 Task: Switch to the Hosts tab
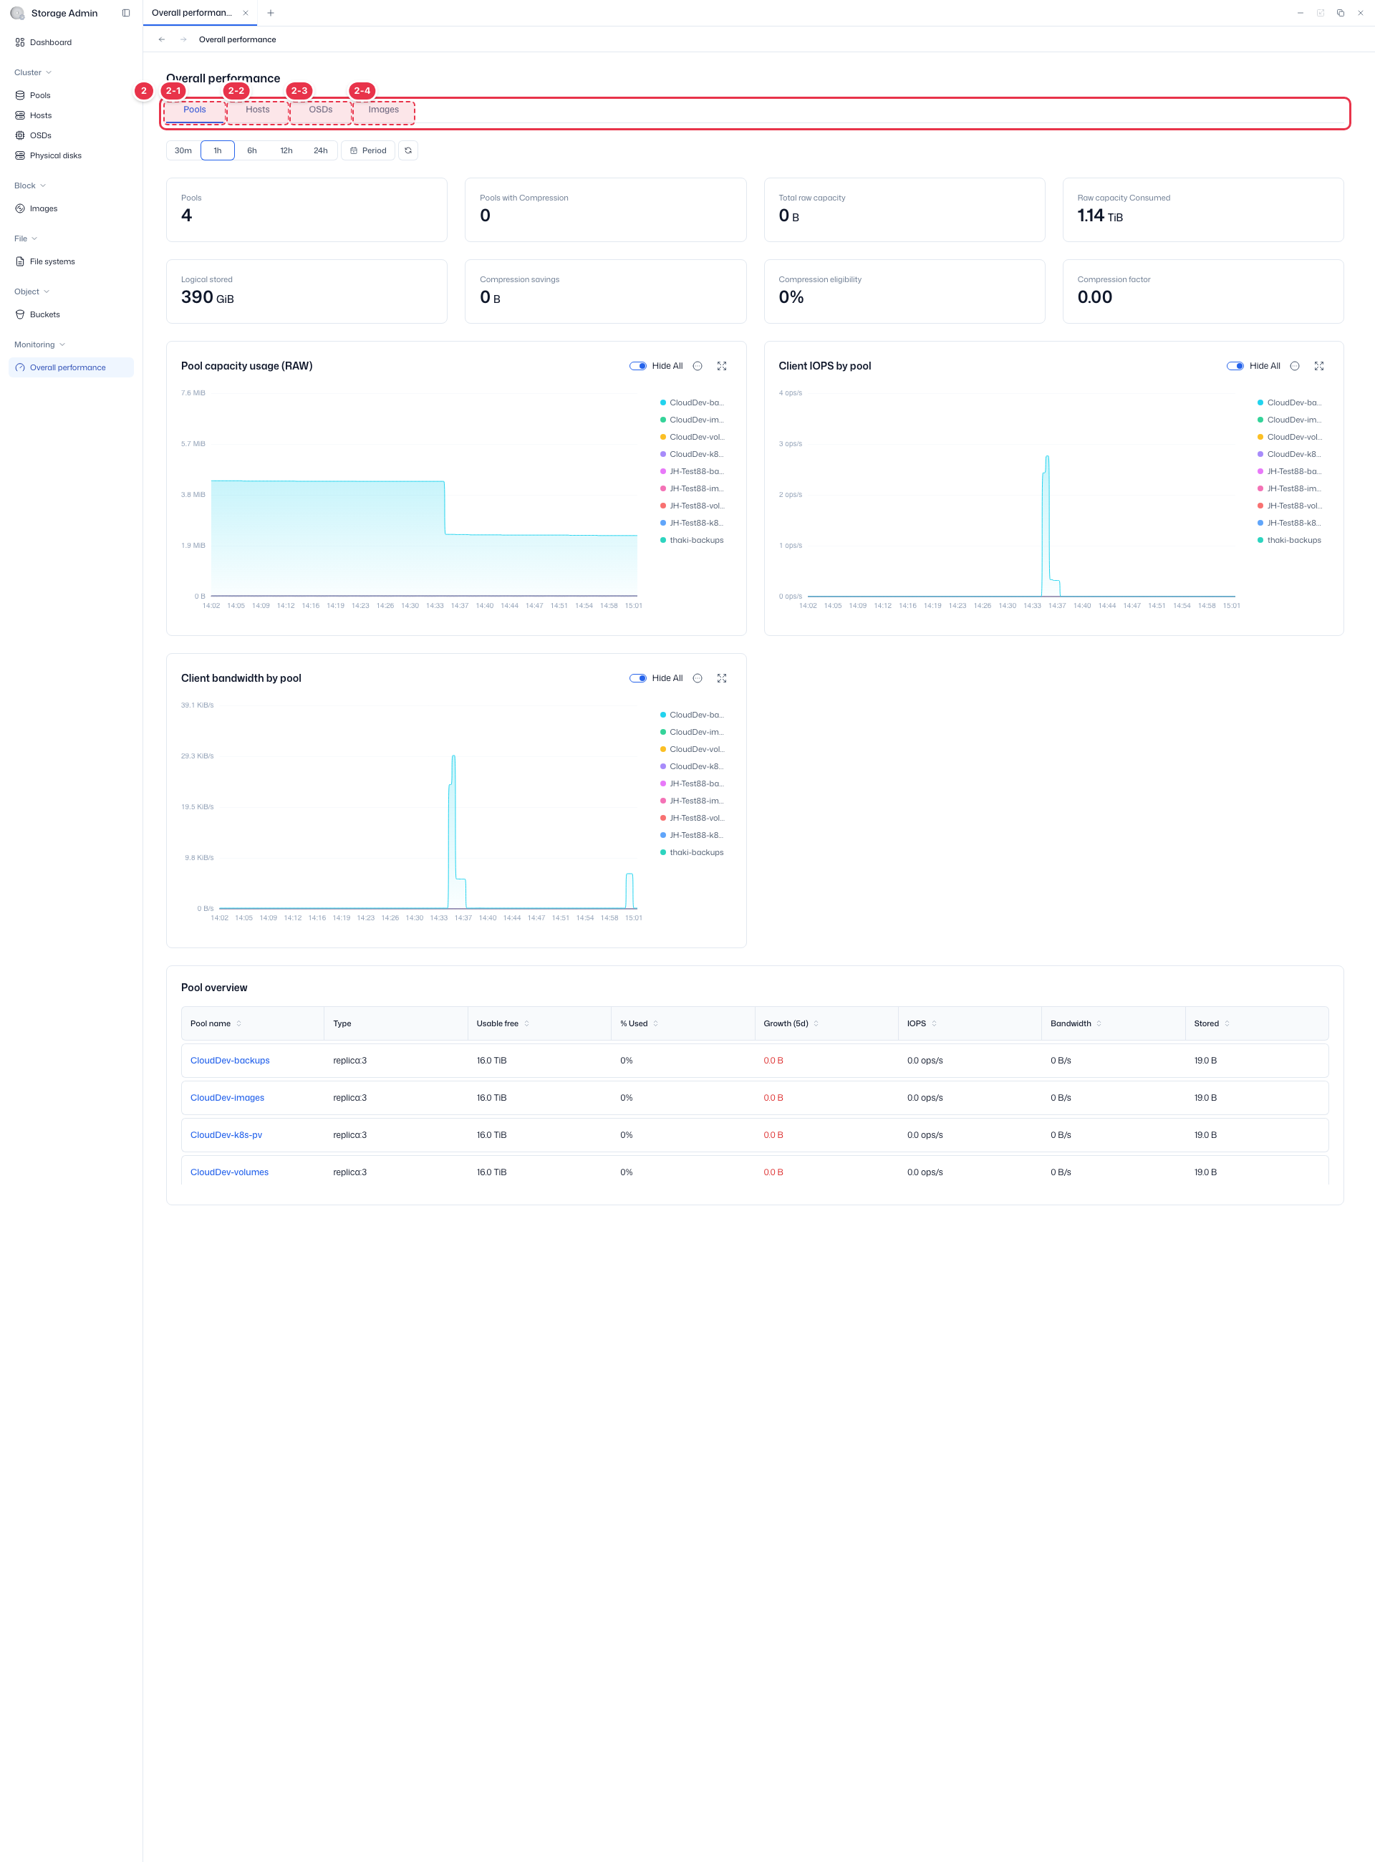[x=258, y=110]
